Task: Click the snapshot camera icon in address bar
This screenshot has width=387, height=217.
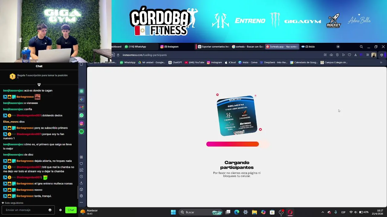Action: pyautogui.click(x=331, y=55)
